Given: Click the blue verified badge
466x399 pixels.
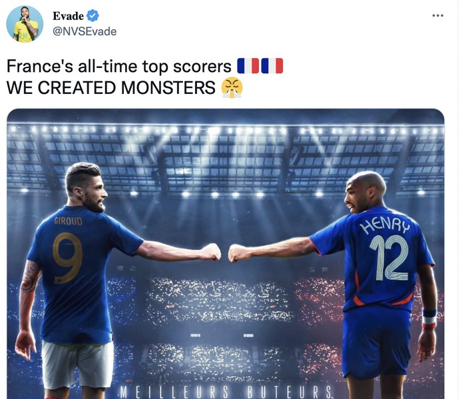Looking at the screenshot, I should click(x=93, y=16).
